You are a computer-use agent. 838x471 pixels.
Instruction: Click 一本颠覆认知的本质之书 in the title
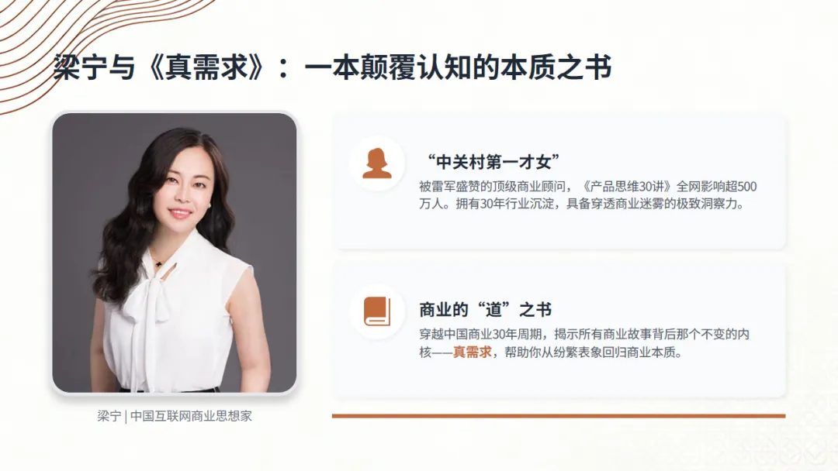[x=458, y=67]
